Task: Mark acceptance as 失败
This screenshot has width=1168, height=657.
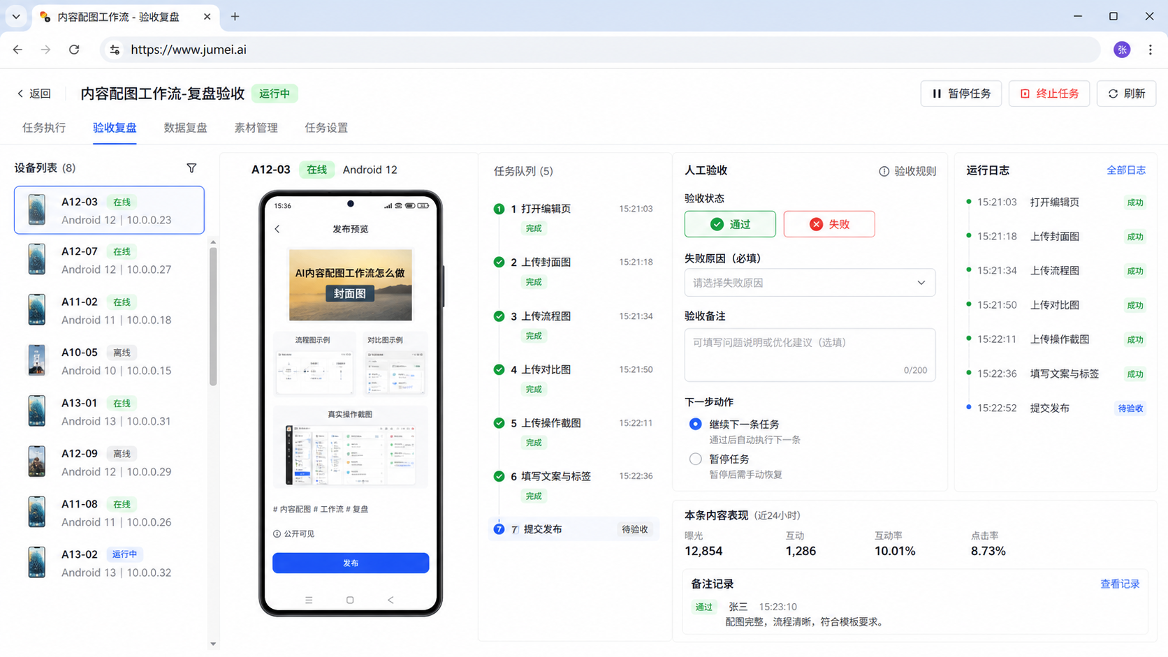Action: pos(829,224)
